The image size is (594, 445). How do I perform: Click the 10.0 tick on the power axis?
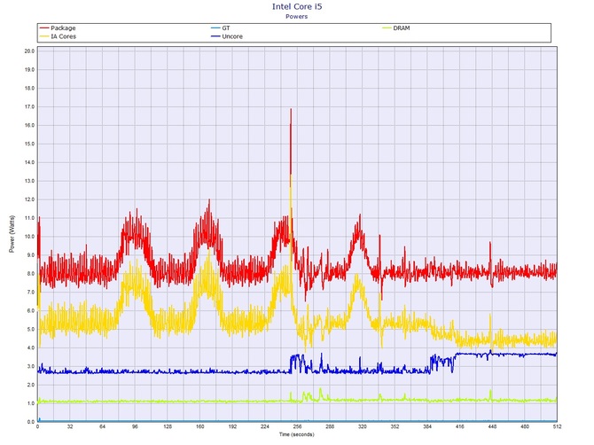coord(29,237)
